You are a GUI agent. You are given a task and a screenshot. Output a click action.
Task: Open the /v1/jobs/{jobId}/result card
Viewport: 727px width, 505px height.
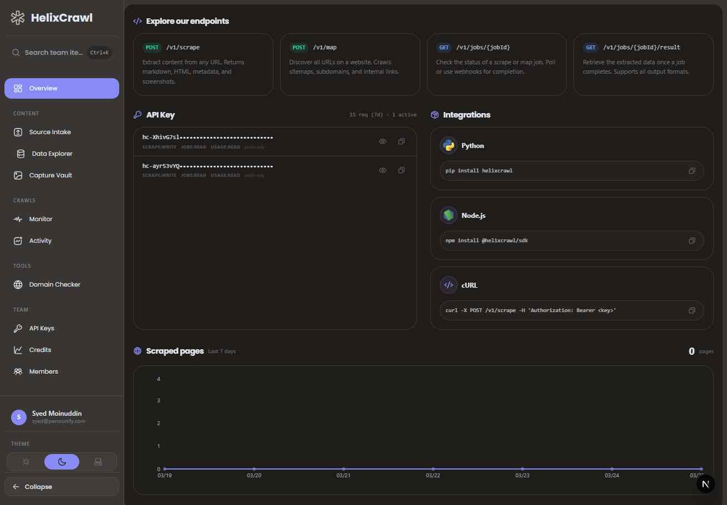[x=643, y=64]
